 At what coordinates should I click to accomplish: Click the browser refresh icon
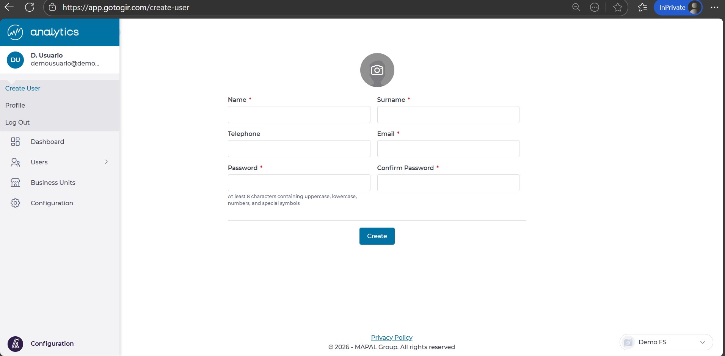[x=30, y=7]
